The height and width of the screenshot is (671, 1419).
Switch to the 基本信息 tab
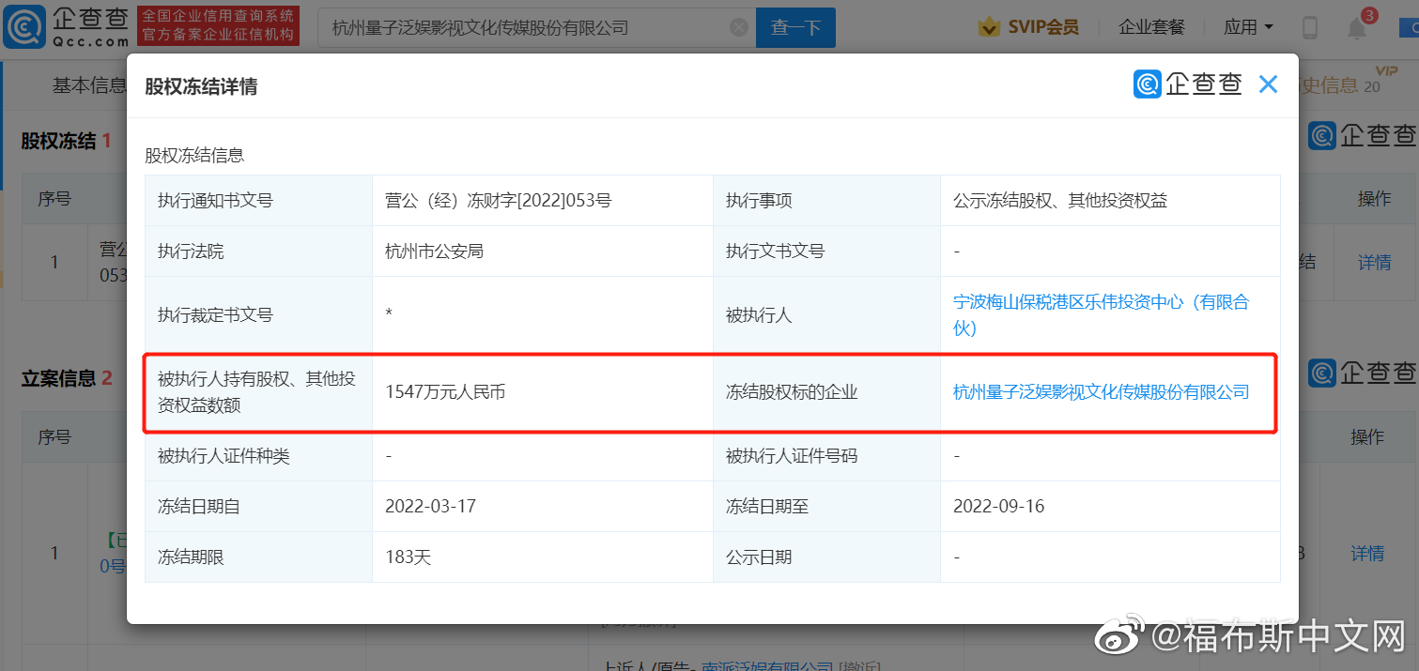click(90, 85)
